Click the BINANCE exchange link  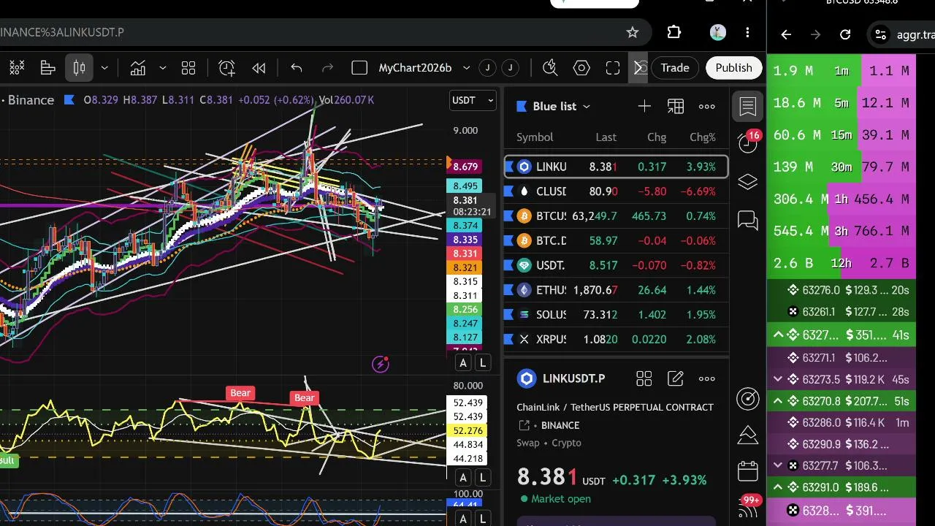point(560,425)
